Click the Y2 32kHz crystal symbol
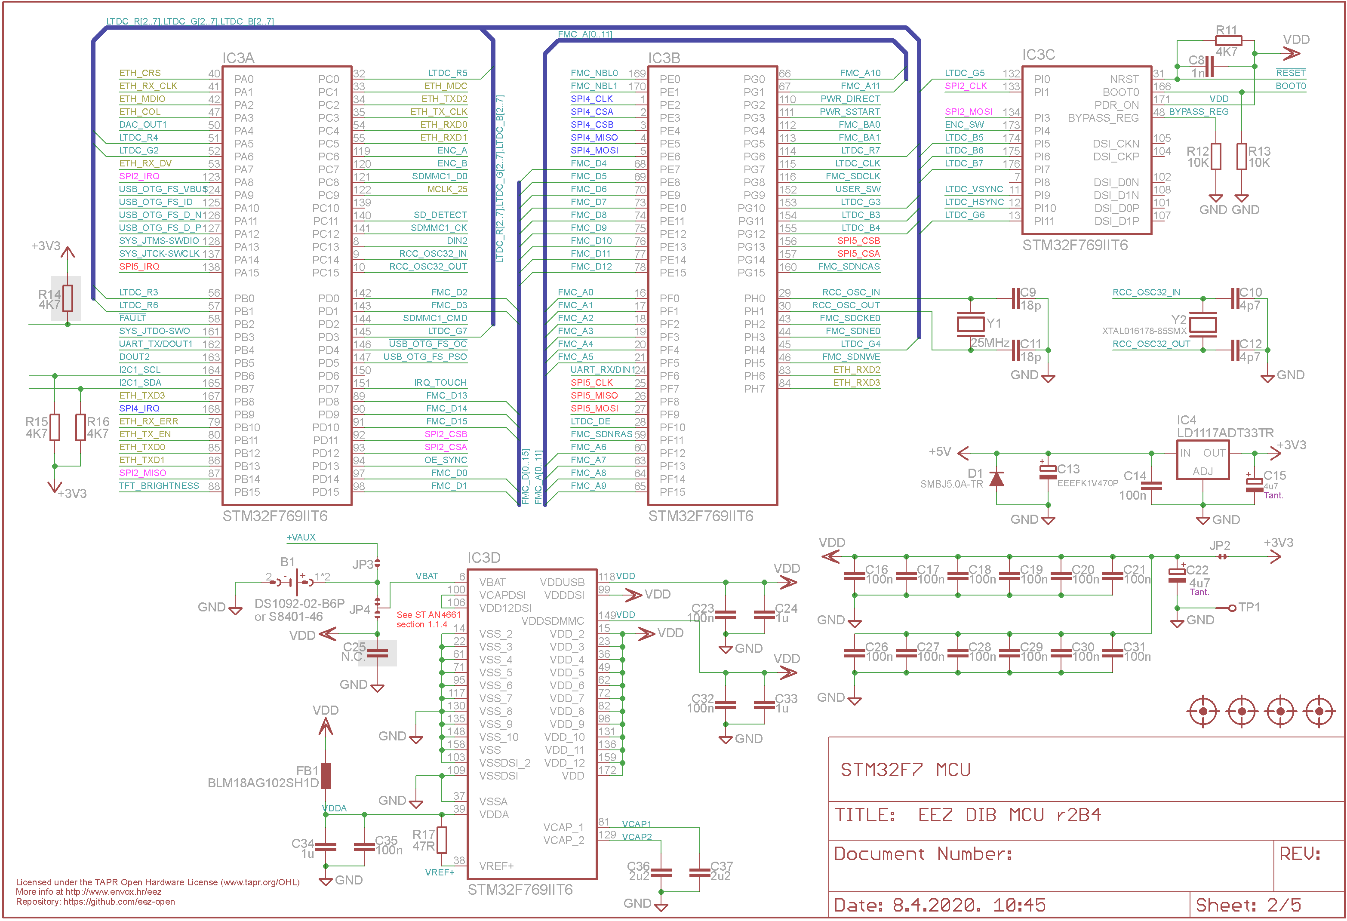Image resolution: width=1347 pixels, height=921 pixels. (1202, 324)
